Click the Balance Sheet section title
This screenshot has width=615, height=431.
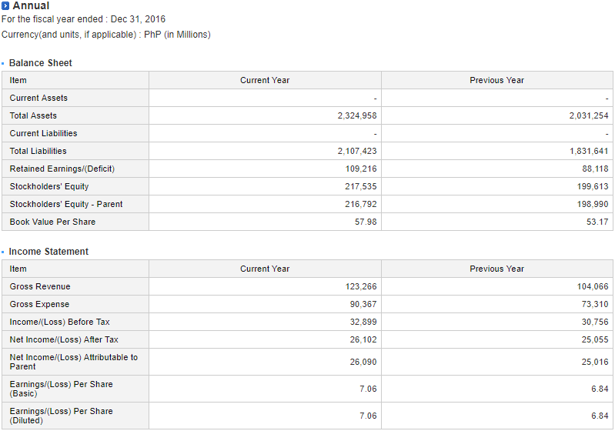click(x=40, y=63)
